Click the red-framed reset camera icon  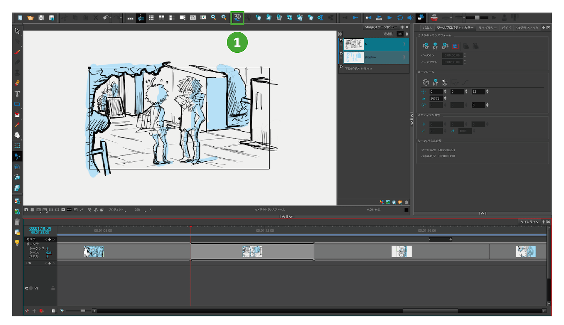point(455,46)
